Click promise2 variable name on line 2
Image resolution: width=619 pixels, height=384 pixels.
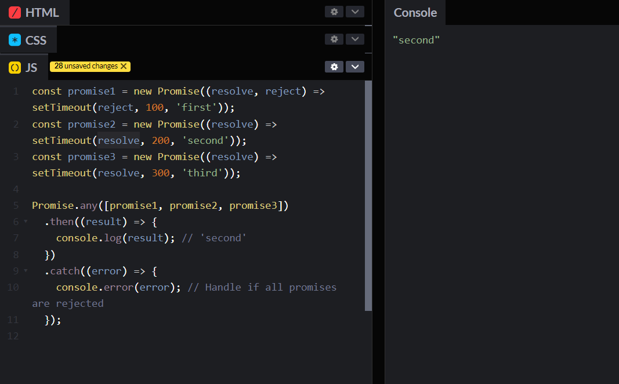pyautogui.click(x=92, y=124)
